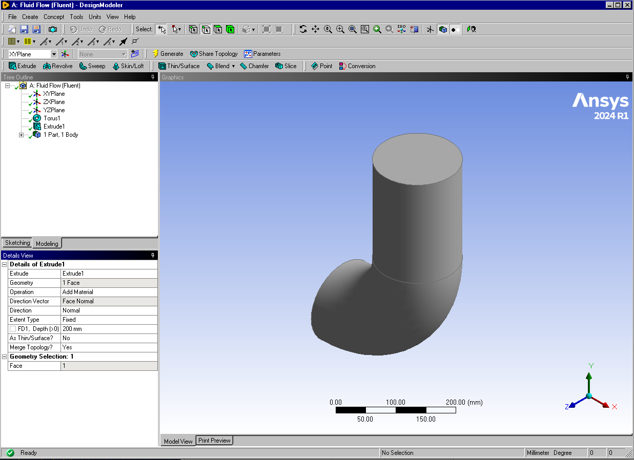Viewport: 634px width, 460px height.
Task: Select the Pan tool icon
Action: click(x=315, y=29)
